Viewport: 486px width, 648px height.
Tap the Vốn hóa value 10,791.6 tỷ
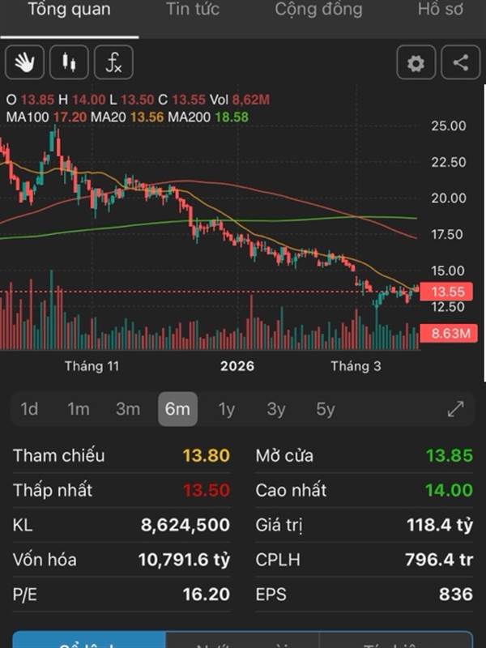click(184, 560)
